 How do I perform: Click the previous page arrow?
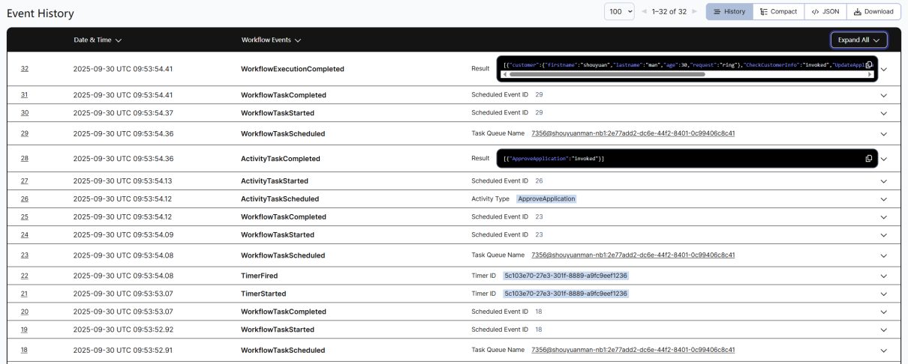tap(644, 12)
